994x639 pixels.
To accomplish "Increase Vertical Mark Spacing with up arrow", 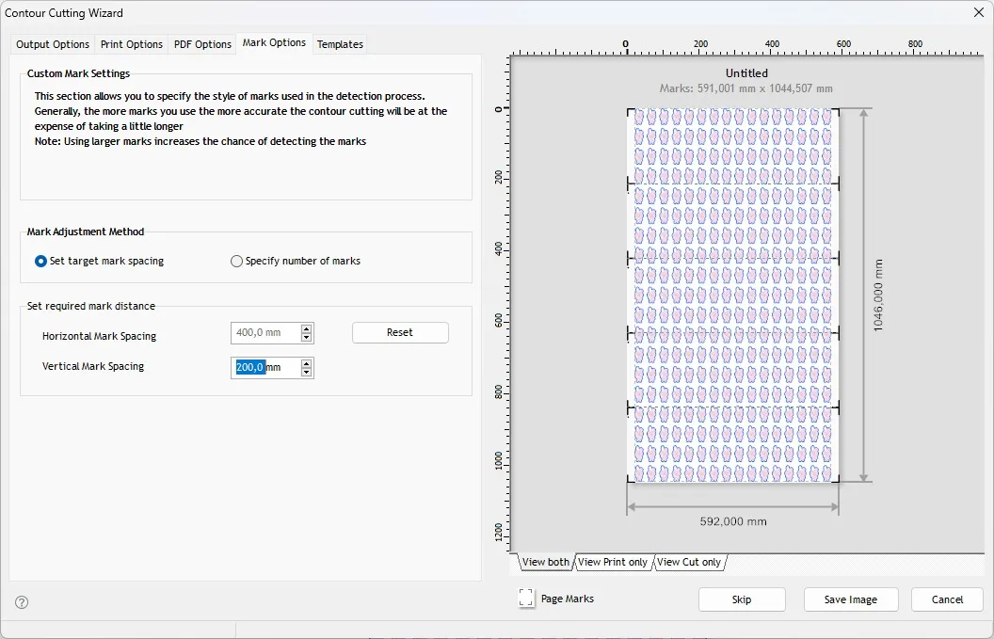I will pyautogui.click(x=307, y=363).
